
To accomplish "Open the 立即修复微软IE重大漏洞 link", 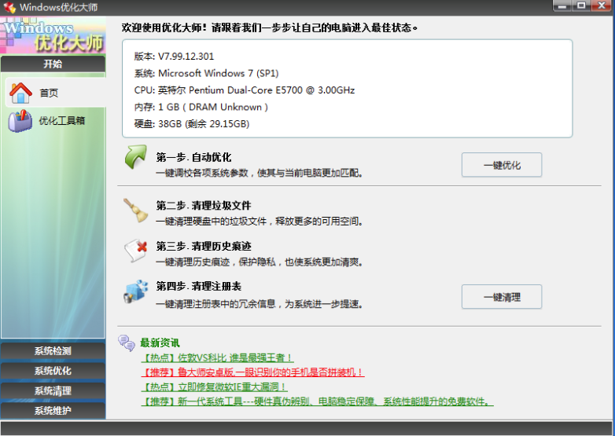I will pos(214,387).
